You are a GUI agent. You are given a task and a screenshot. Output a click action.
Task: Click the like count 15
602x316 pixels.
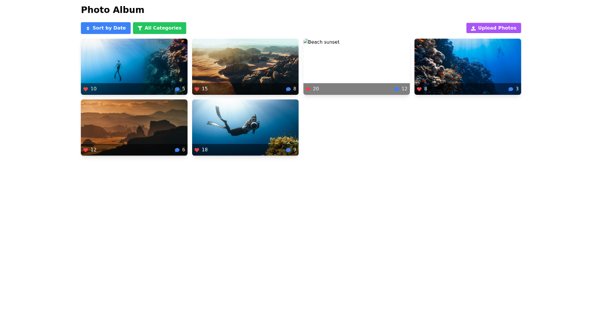[205, 89]
